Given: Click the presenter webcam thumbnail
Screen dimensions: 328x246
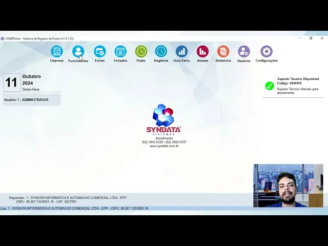Looking at the screenshot, I should (x=288, y=186).
